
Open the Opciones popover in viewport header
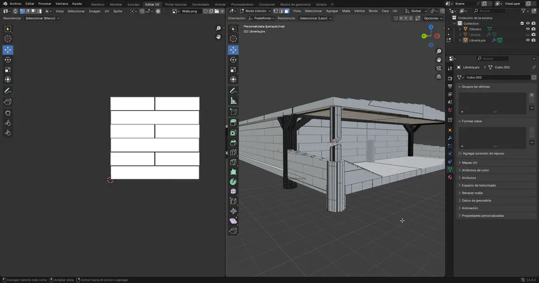432,18
